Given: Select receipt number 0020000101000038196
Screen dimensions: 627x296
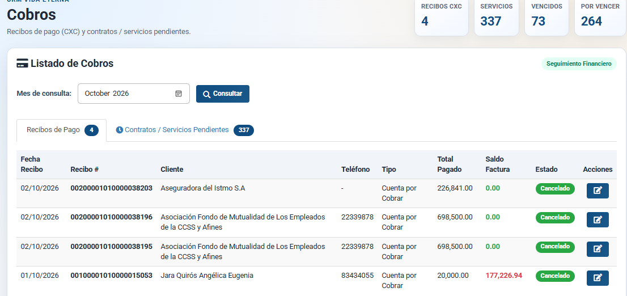Looking at the screenshot, I should (x=111, y=217).
